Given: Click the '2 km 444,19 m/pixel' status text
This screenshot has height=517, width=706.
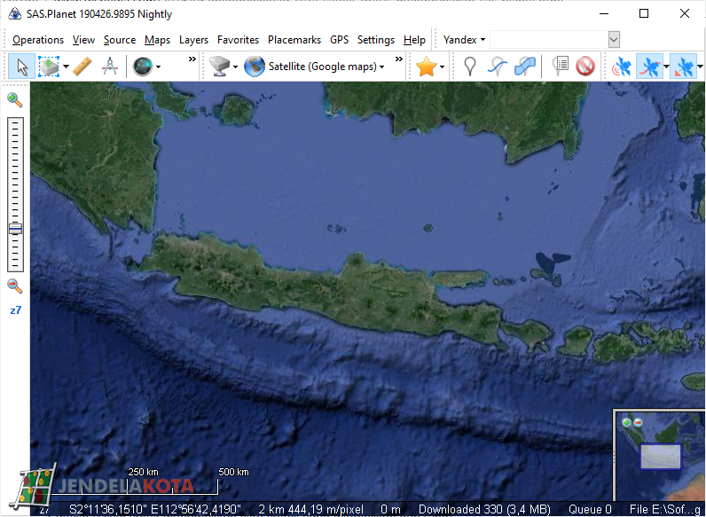Looking at the screenshot, I should pyautogui.click(x=311, y=509).
